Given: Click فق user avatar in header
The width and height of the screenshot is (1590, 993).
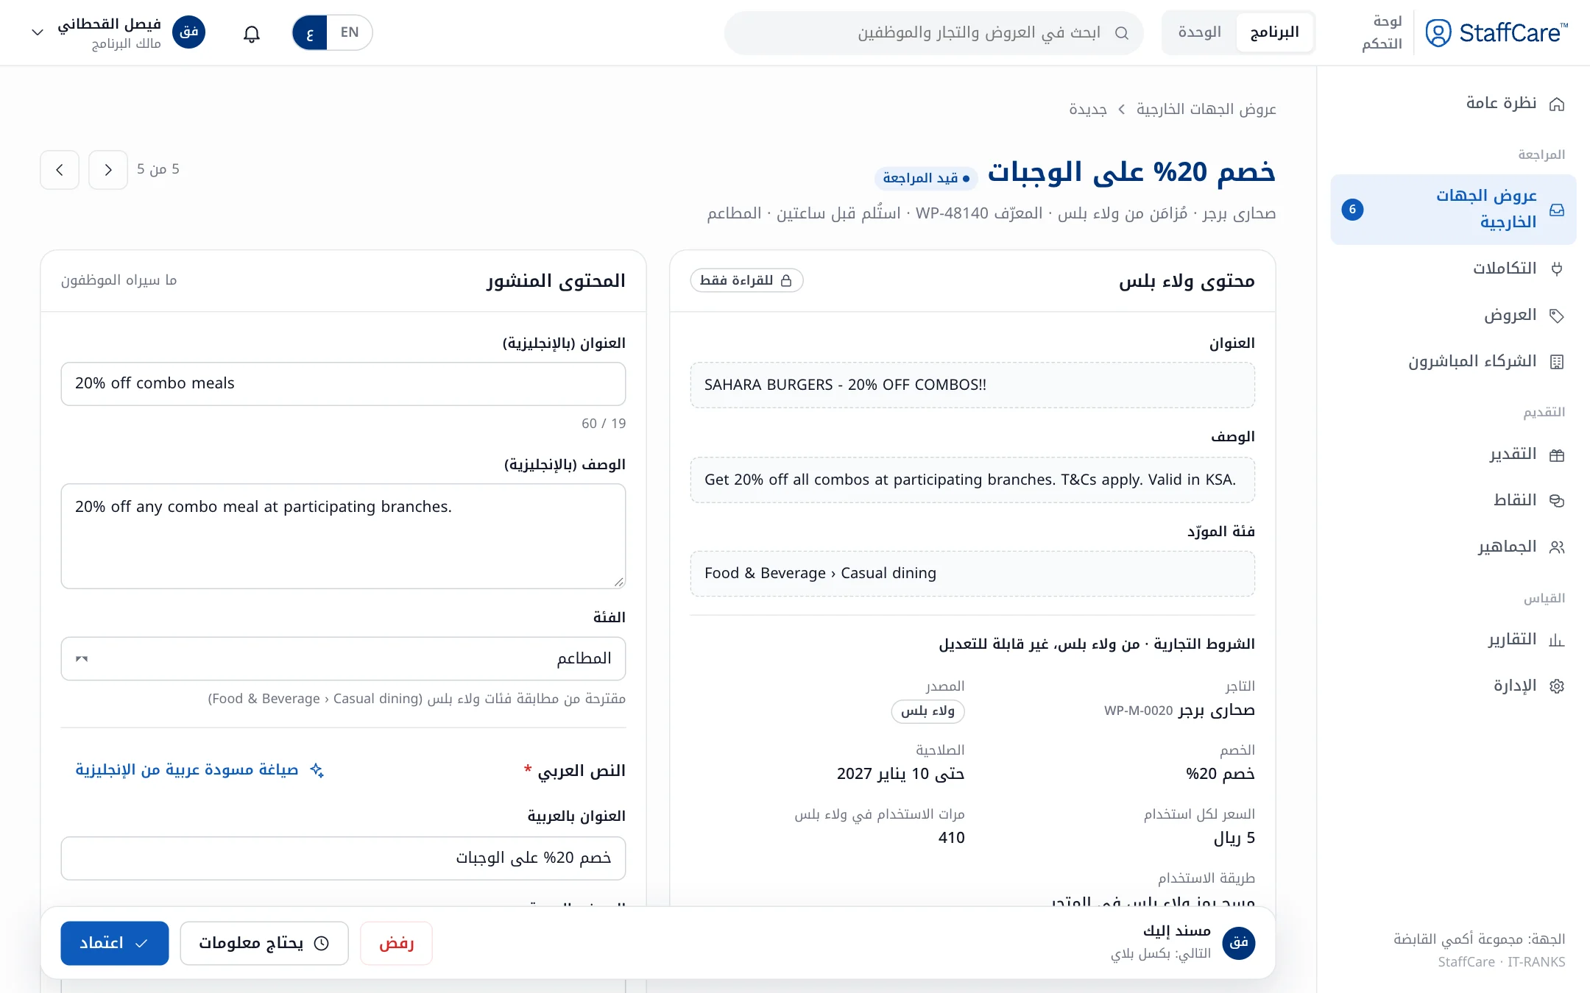Looking at the screenshot, I should [189, 32].
